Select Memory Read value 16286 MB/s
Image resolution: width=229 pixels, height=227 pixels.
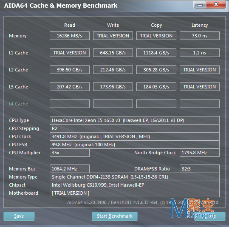70,36
